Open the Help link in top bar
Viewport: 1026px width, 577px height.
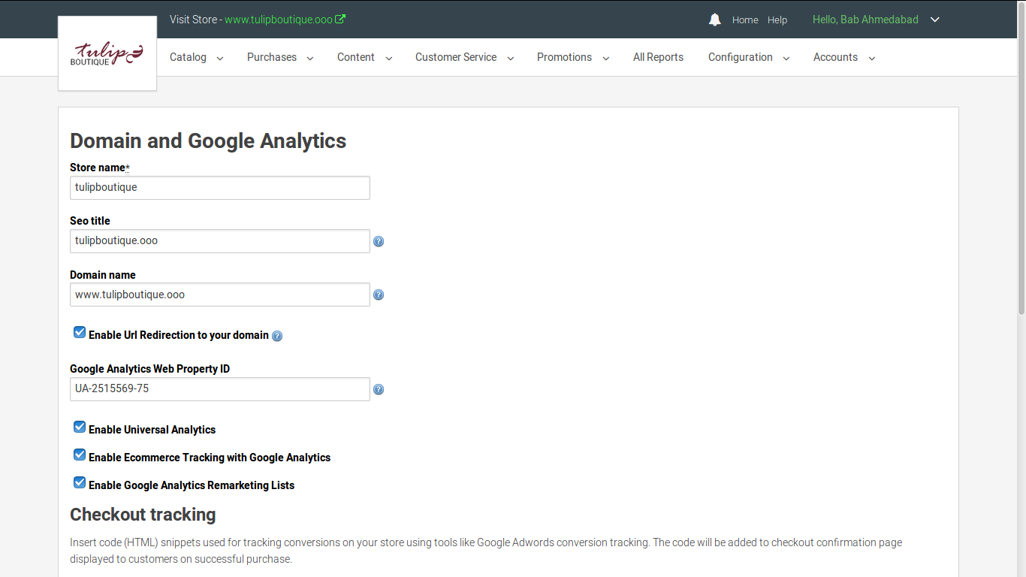[777, 20]
